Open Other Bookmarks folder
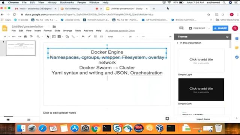 tap(227, 20)
